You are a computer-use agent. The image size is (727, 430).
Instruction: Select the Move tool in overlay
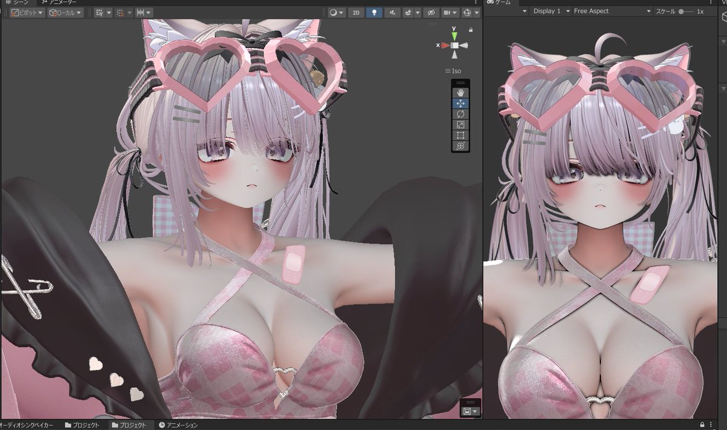[460, 103]
